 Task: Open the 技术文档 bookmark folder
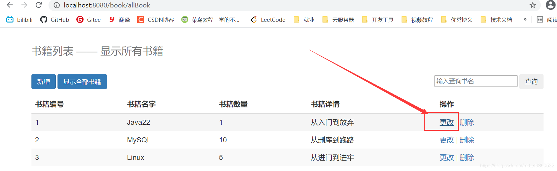coord(496,20)
